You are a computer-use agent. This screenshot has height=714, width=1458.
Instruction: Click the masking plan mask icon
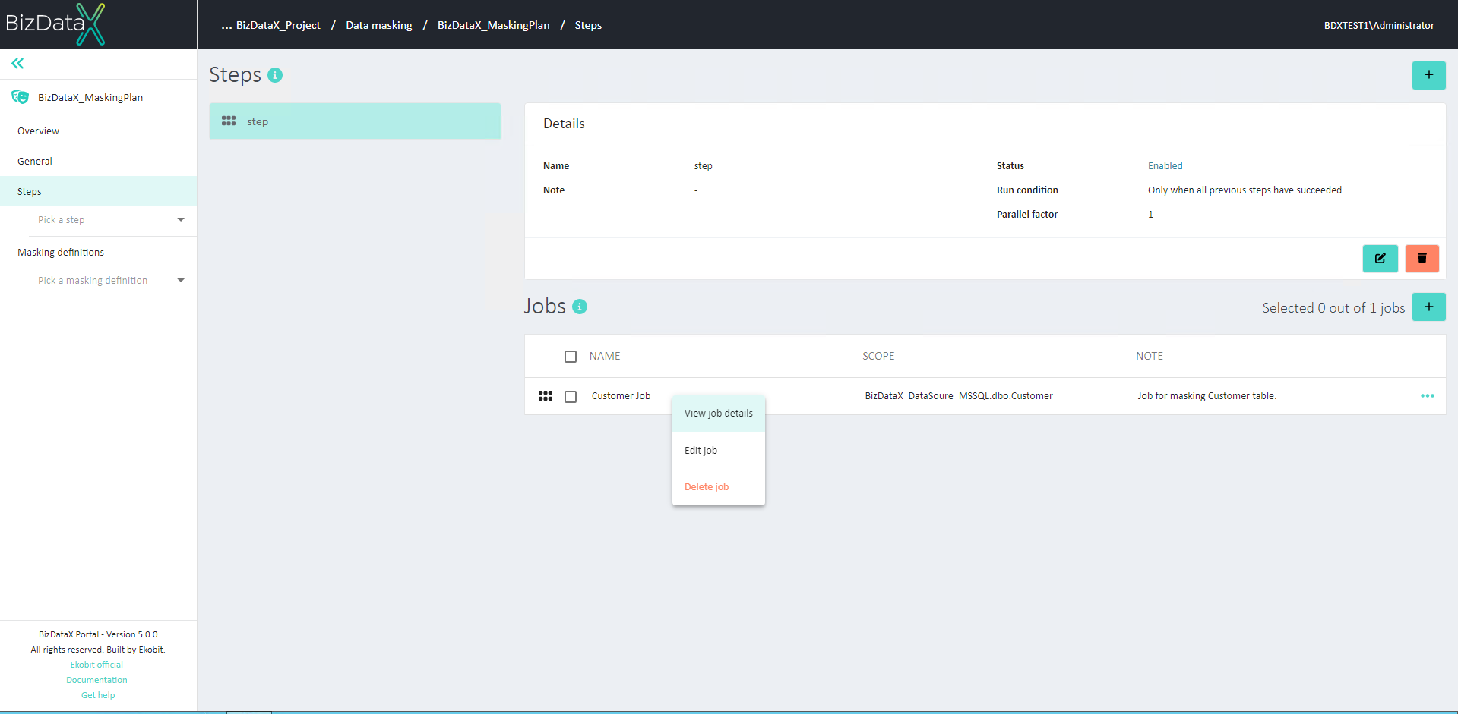point(20,97)
